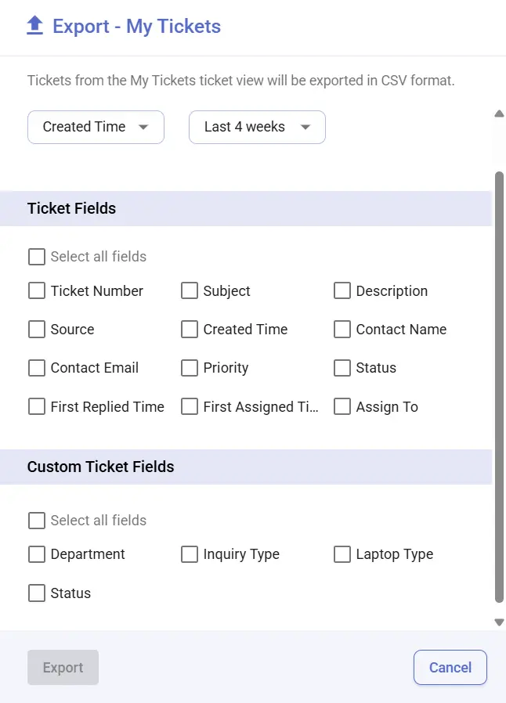The image size is (506, 703).
Task: Check the Subject field
Action: (x=189, y=290)
